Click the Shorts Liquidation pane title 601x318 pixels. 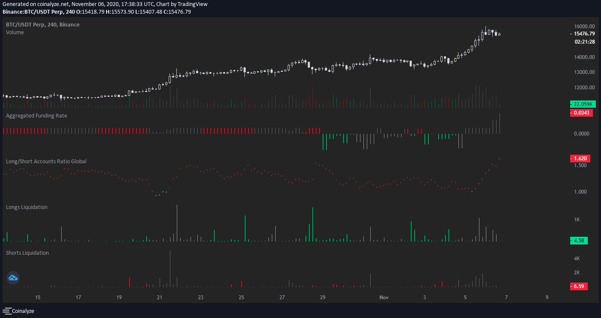(x=27, y=253)
